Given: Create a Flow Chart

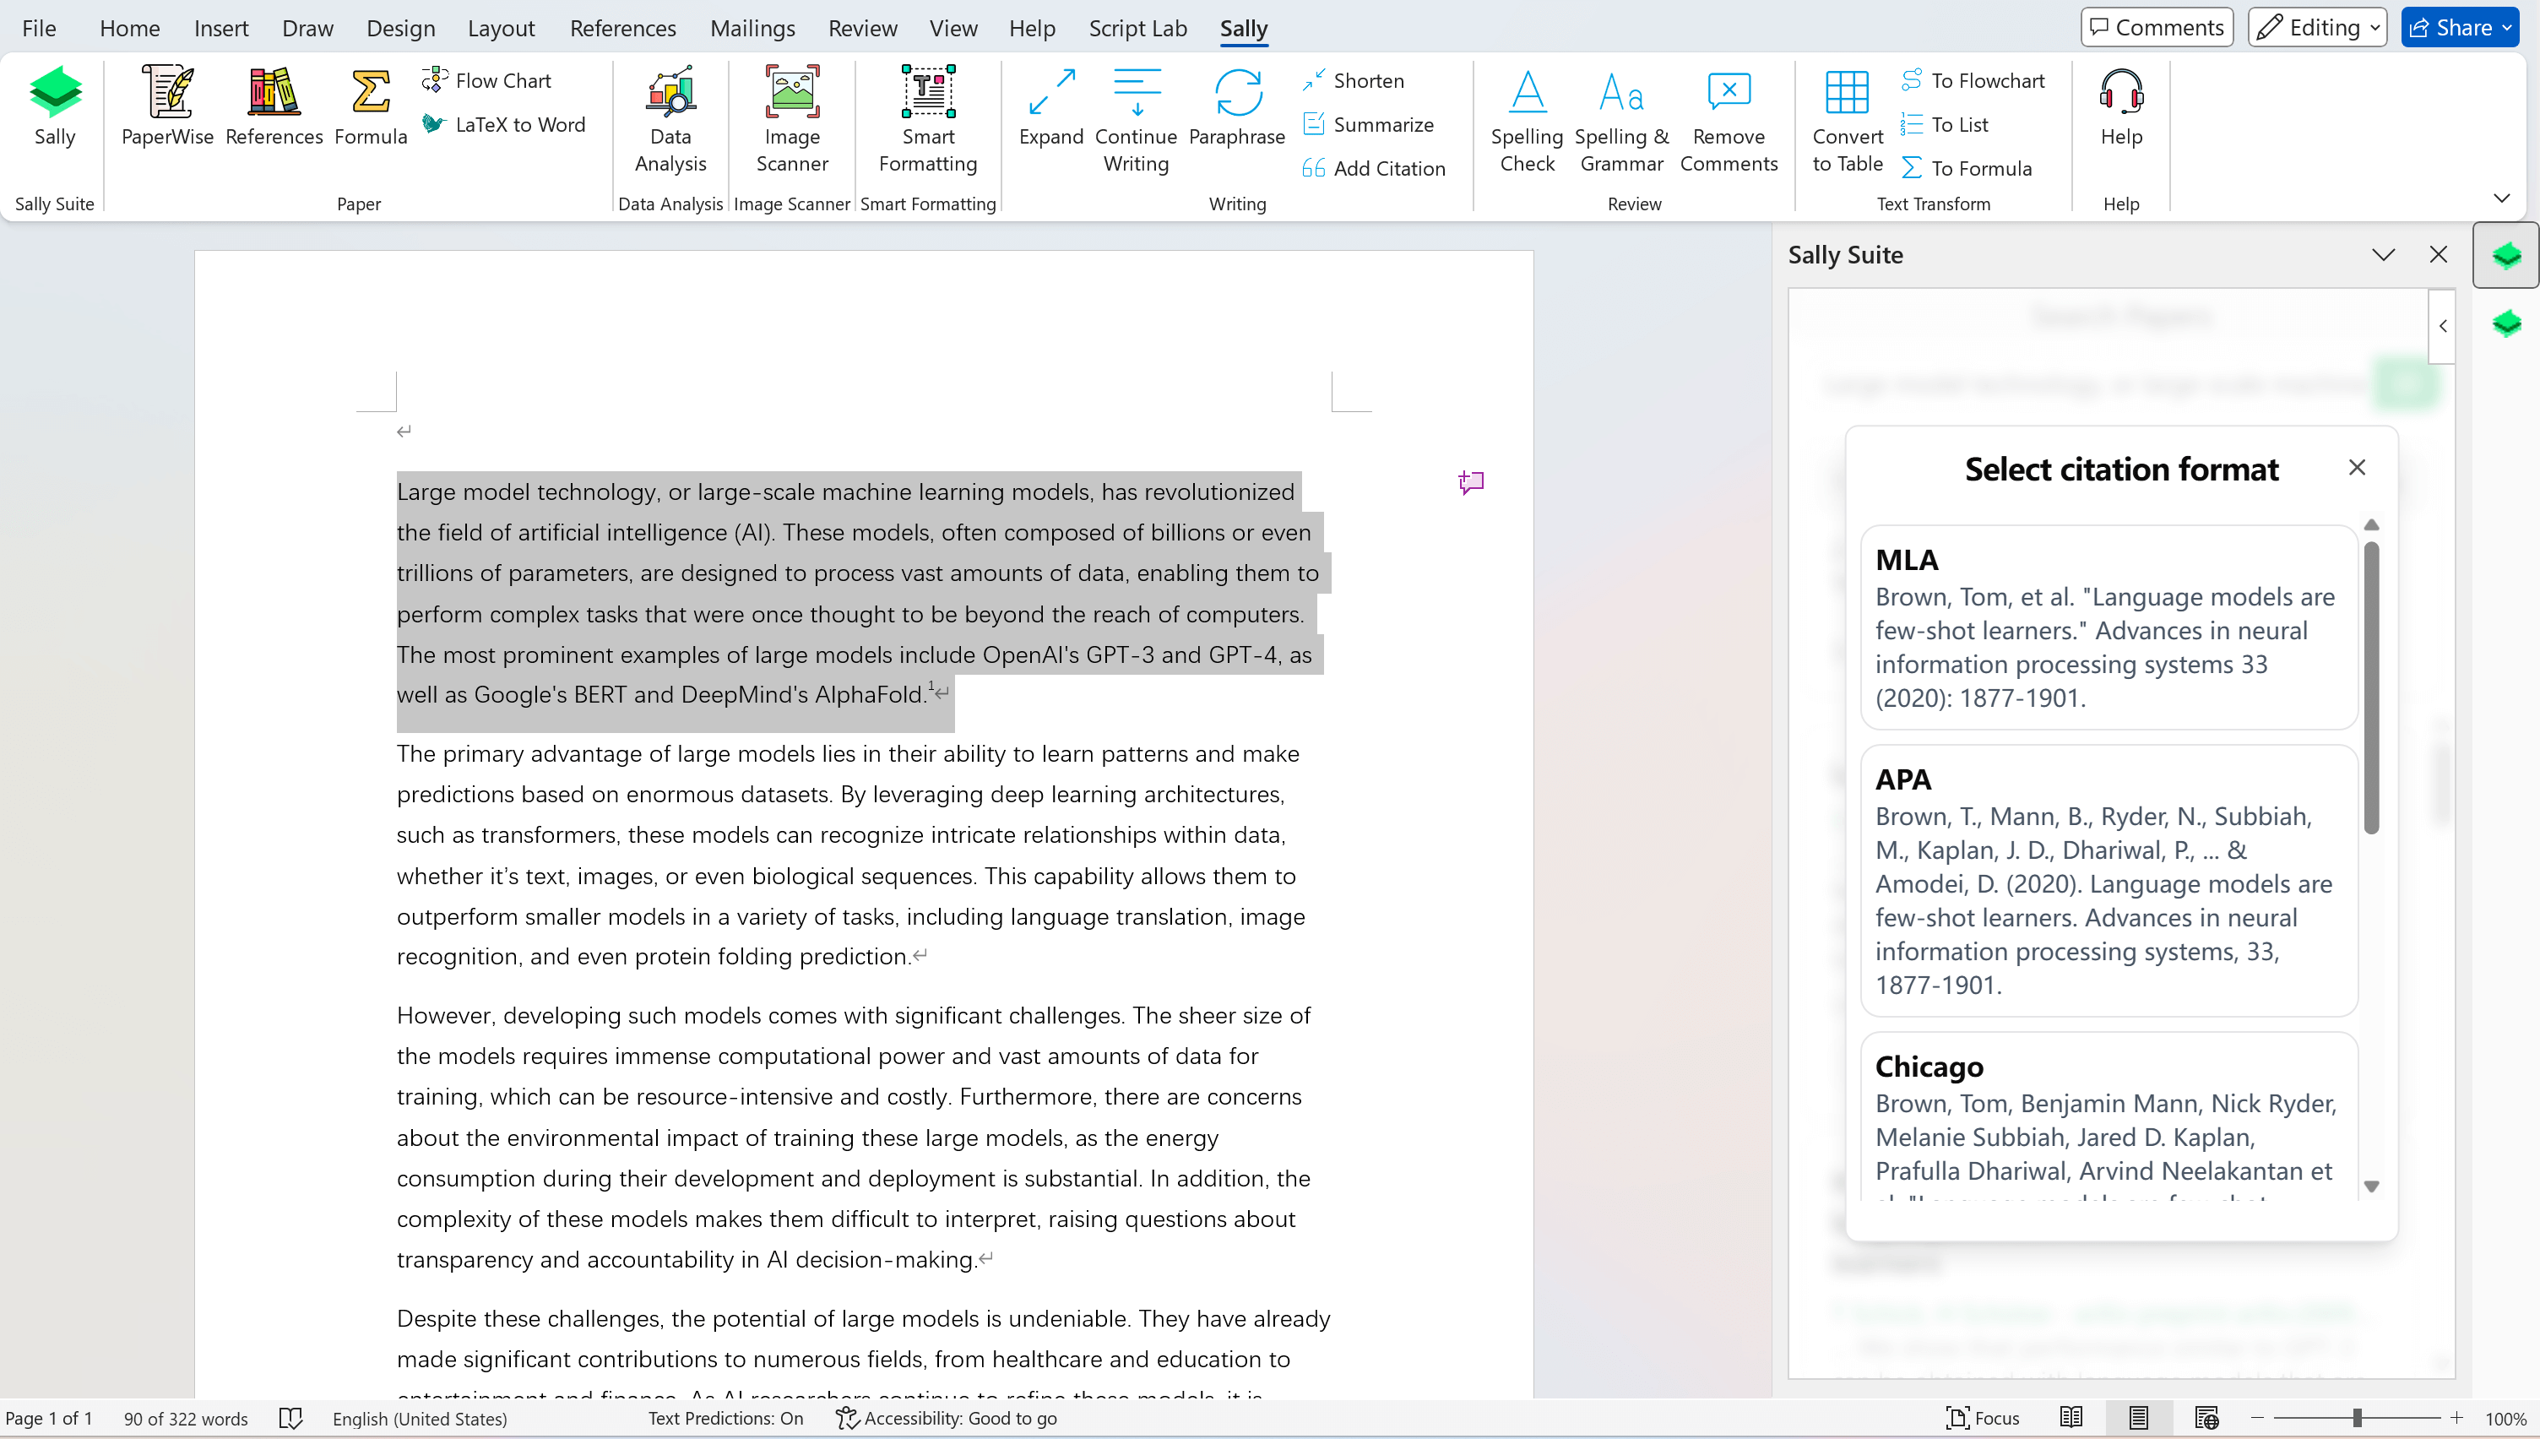Looking at the screenshot, I should click(x=486, y=80).
